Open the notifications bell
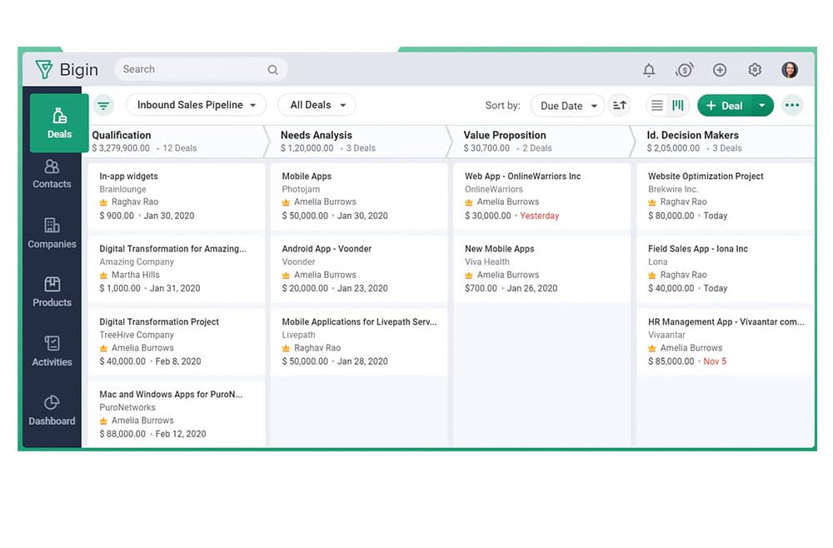Viewport: 833px width, 548px height. (x=649, y=70)
